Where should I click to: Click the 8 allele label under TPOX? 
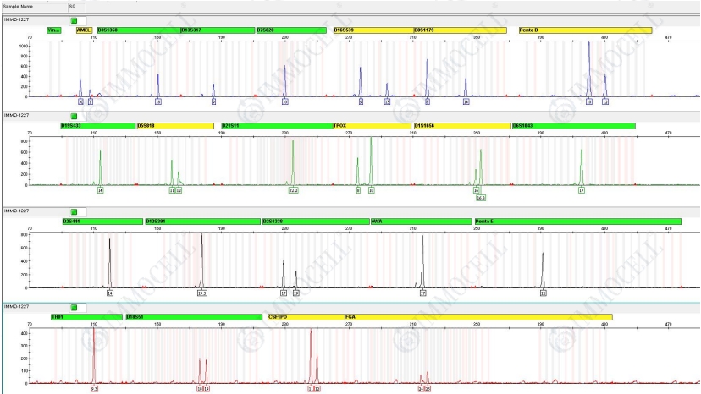[358, 190]
